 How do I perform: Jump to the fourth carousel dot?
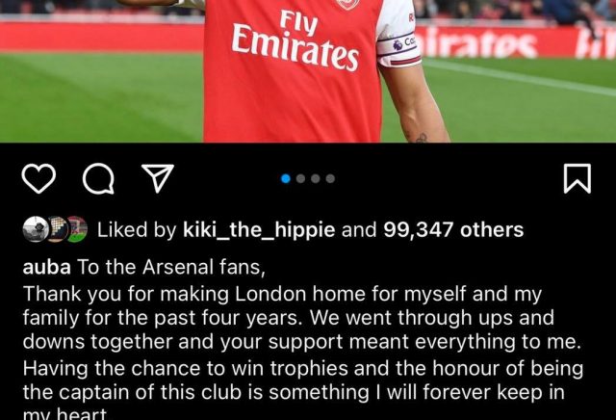click(x=329, y=178)
